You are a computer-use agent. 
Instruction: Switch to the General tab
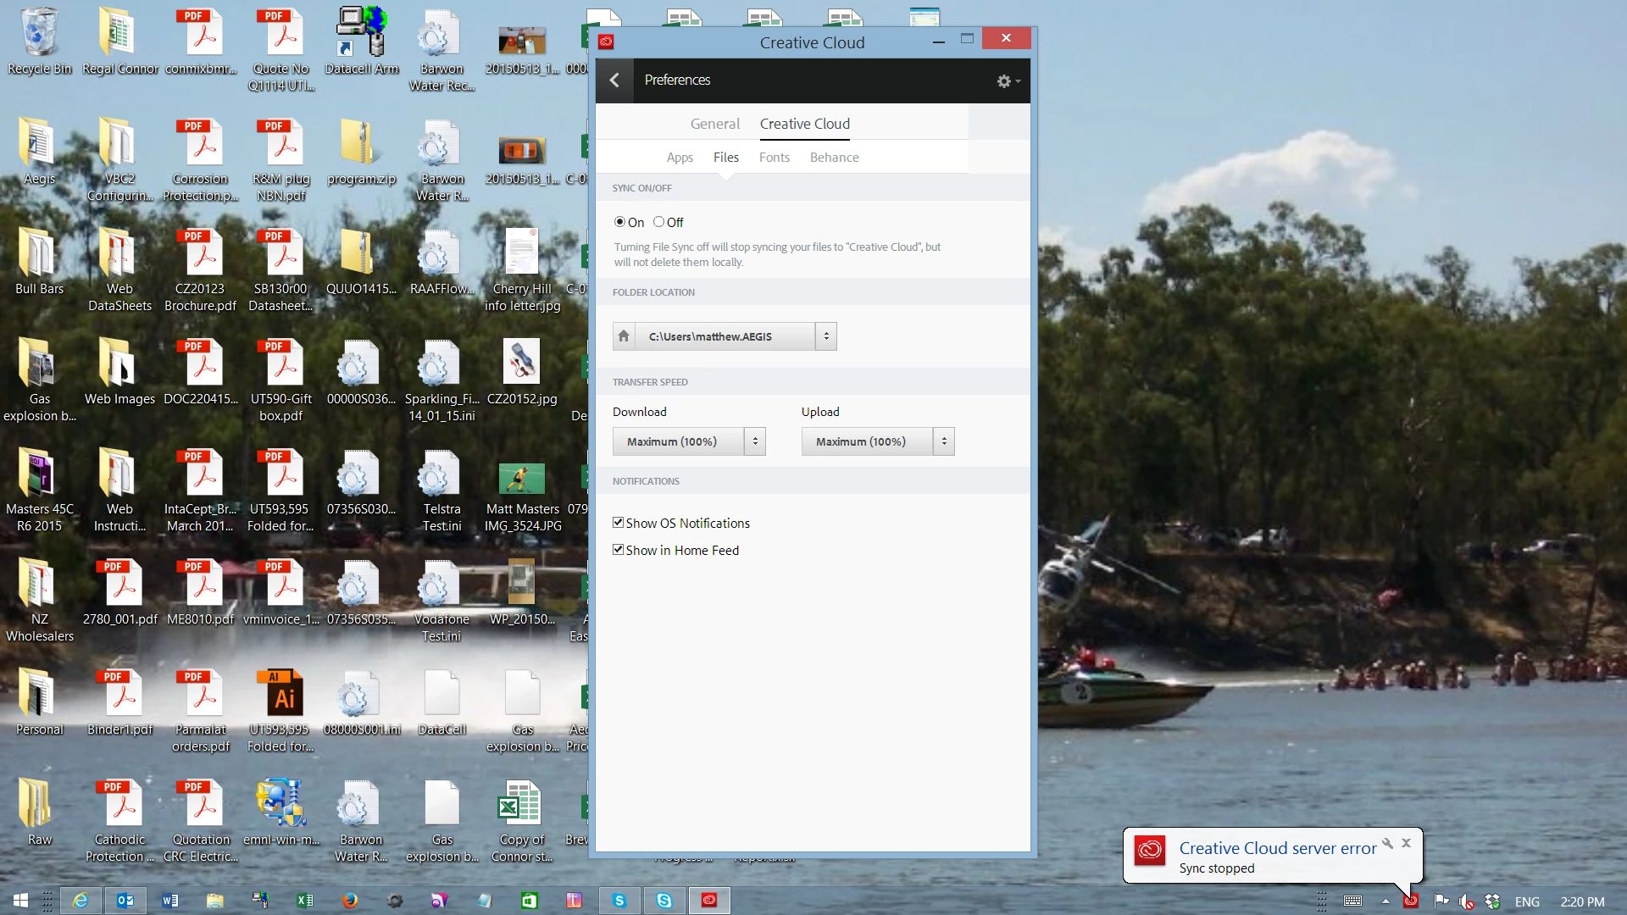point(714,124)
